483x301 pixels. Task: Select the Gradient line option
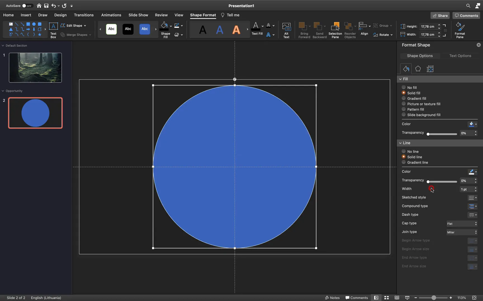[x=404, y=162]
